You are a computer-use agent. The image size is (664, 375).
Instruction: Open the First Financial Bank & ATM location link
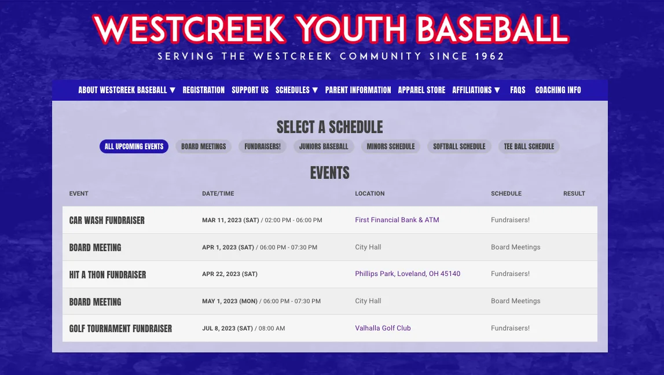point(397,220)
